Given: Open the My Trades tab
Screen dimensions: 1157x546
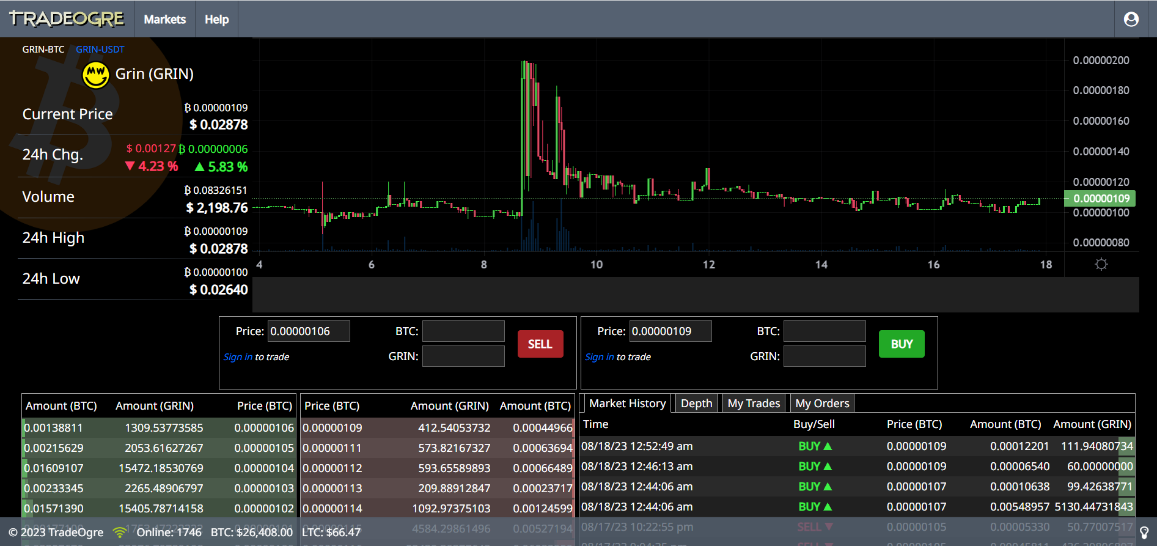Looking at the screenshot, I should (754, 404).
